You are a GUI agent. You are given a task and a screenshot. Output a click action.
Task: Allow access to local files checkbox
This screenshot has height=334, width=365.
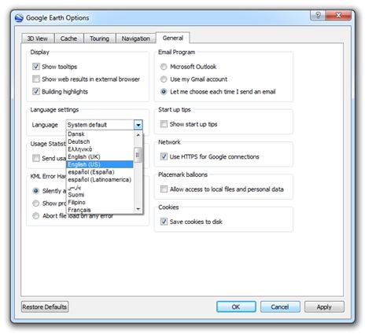(164, 189)
